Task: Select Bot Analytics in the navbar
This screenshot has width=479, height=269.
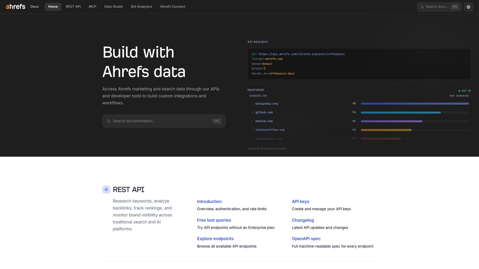Action: click(142, 7)
